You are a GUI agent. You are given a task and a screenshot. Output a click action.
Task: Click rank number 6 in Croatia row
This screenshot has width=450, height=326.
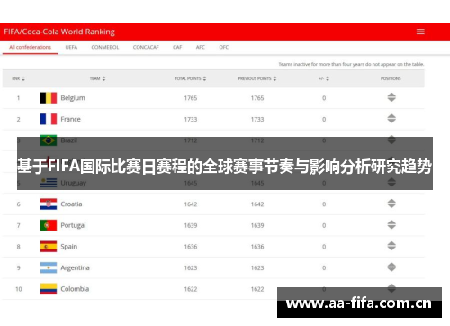coord(19,204)
